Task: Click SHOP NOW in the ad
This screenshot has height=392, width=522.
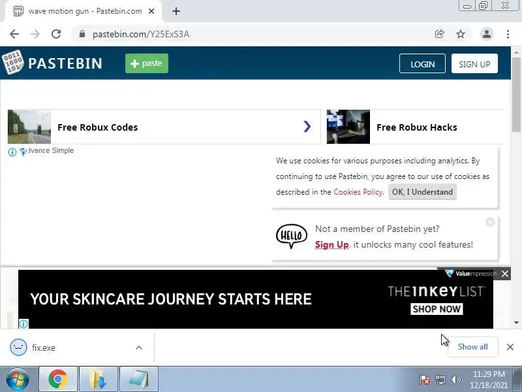Action: tap(437, 309)
